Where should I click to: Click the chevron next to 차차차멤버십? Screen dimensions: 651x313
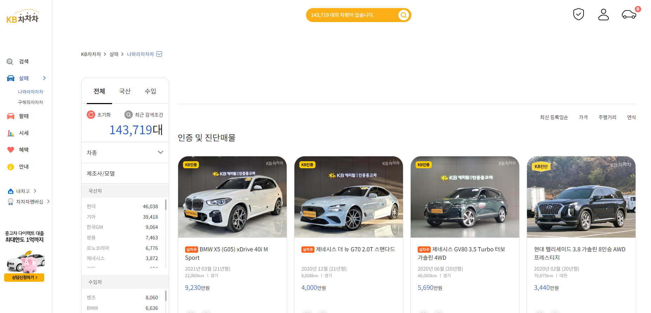tap(48, 202)
